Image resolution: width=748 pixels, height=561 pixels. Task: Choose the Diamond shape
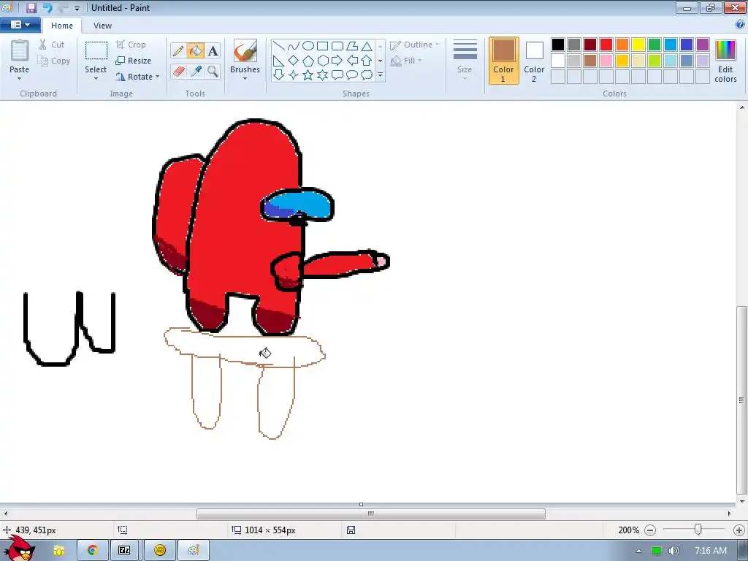click(294, 61)
